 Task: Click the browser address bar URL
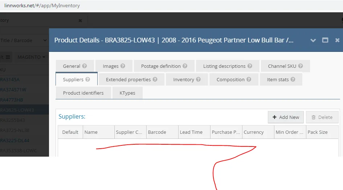point(42,5)
